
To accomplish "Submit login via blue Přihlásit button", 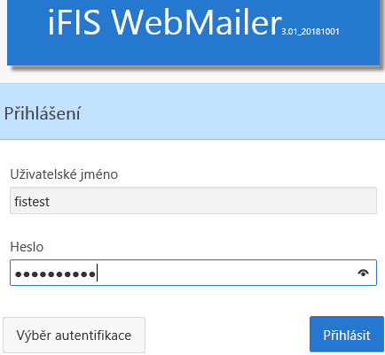I will [347, 335].
